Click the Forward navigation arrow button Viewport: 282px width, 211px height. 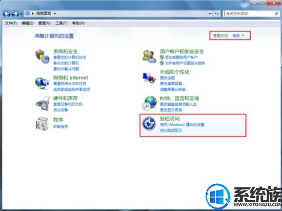pyautogui.click(x=15, y=13)
